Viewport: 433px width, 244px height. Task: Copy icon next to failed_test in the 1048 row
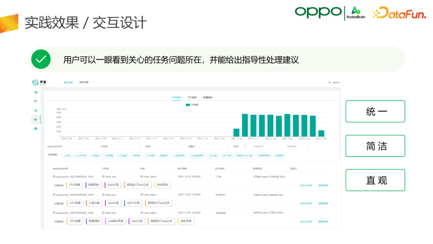point(103,213)
